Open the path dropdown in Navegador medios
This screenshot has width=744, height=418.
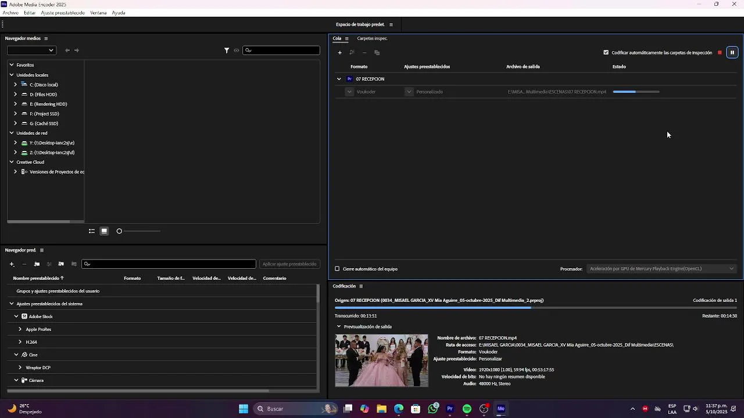click(32, 51)
